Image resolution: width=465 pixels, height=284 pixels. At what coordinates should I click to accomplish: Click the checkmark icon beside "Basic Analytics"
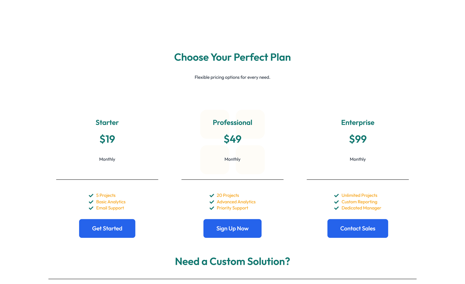[x=91, y=202]
